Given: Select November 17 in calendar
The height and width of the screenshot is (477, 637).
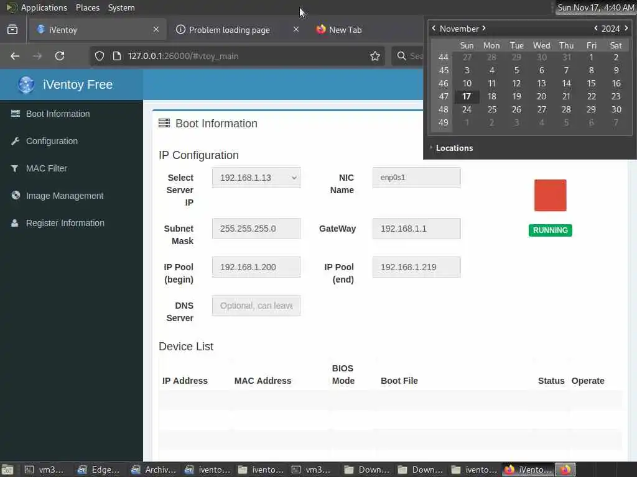Looking at the screenshot, I should [x=467, y=96].
